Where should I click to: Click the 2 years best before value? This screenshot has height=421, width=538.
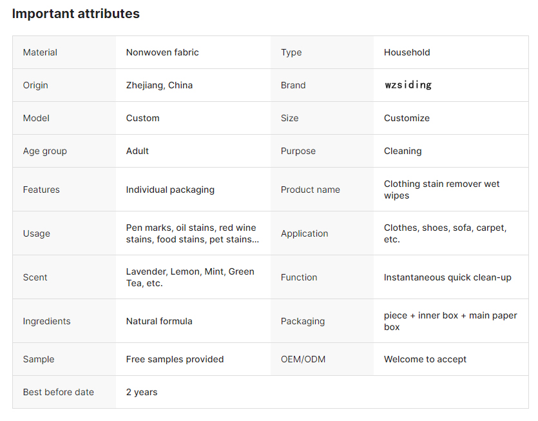pyautogui.click(x=141, y=392)
